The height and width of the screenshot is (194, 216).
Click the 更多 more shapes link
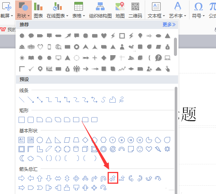click(x=169, y=25)
